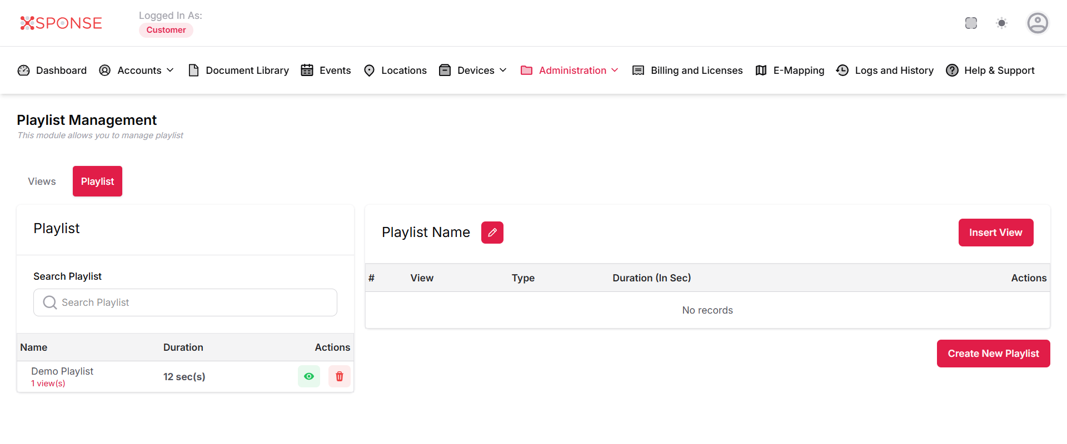The height and width of the screenshot is (444, 1067).
Task: Expand the Administration dropdown menu
Action: point(570,70)
